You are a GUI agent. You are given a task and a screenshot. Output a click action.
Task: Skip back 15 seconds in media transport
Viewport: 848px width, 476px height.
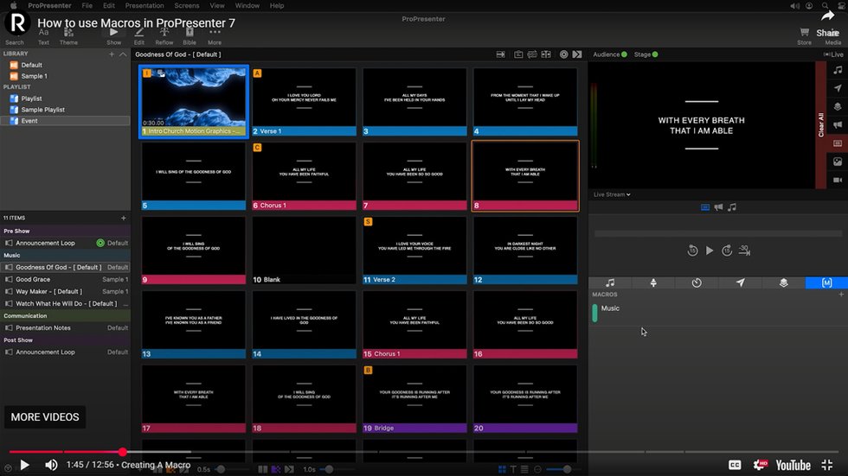(692, 251)
